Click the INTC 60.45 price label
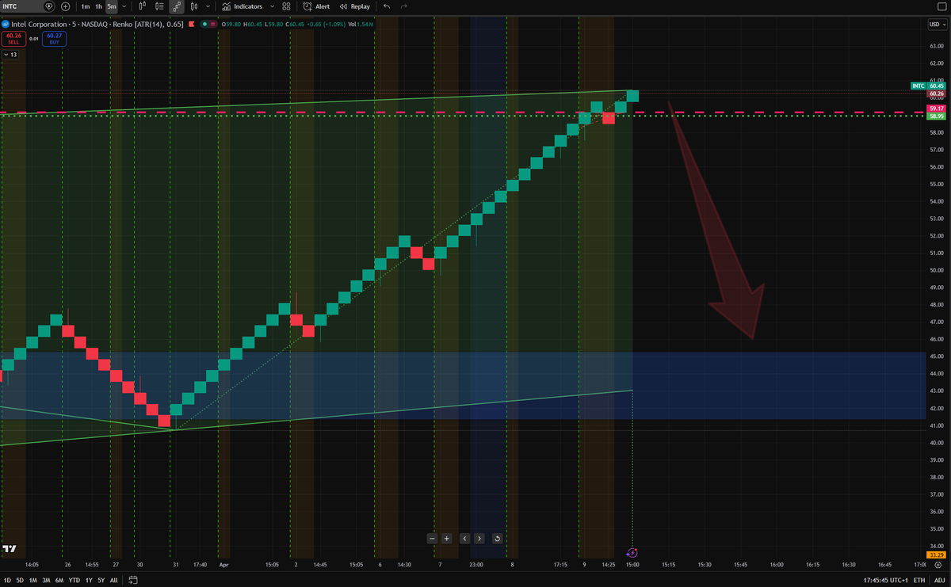This screenshot has width=951, height=587. 928,85
